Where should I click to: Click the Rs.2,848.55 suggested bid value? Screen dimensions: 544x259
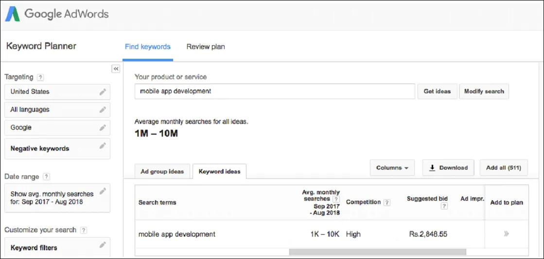[428, 234]
